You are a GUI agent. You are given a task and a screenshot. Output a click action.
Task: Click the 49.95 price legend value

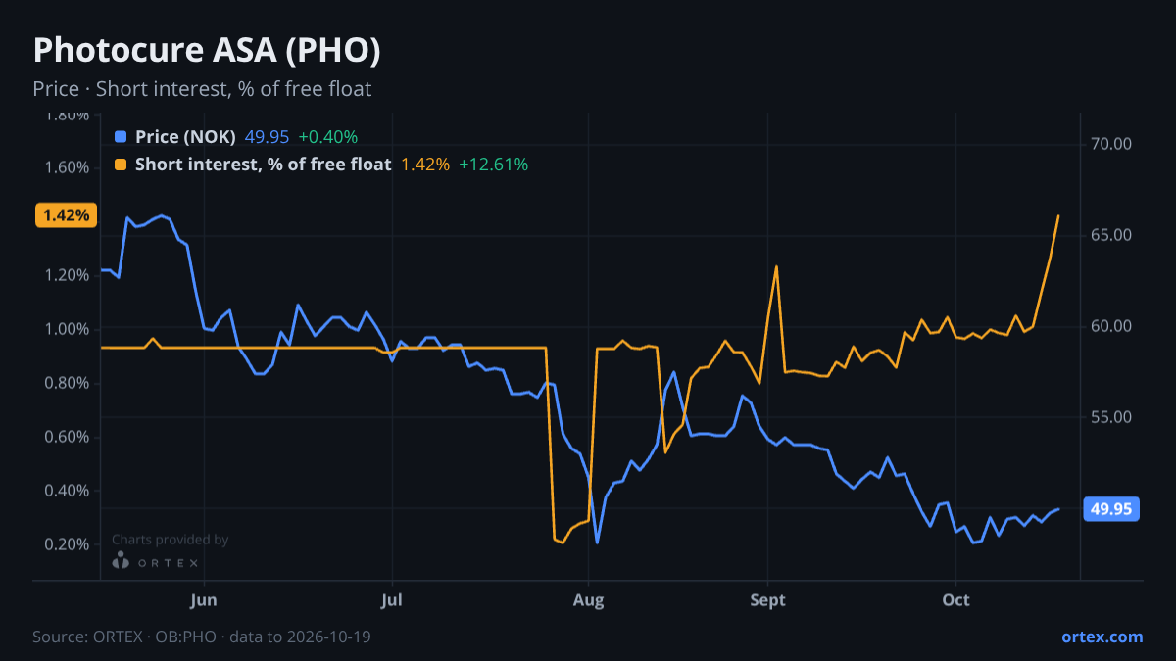pyautogui.click(x=267, y=137)
